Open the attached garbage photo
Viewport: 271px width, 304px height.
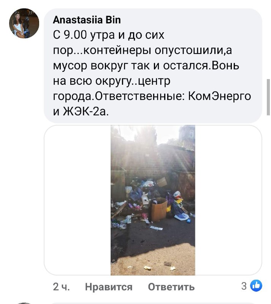[x=153, y=200]
